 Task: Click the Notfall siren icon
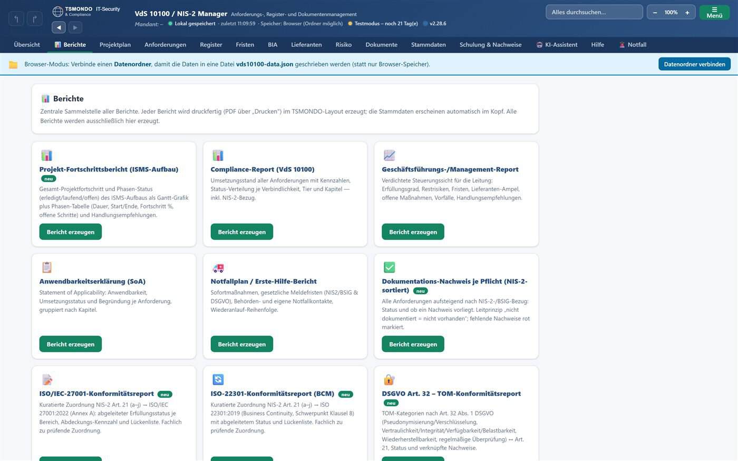tap(622, 45)
